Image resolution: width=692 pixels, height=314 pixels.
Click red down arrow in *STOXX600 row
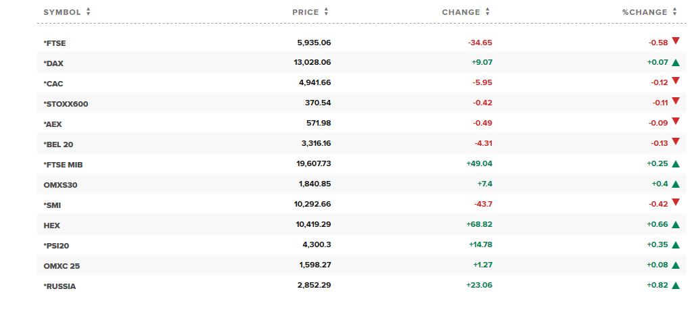(675, 101)
